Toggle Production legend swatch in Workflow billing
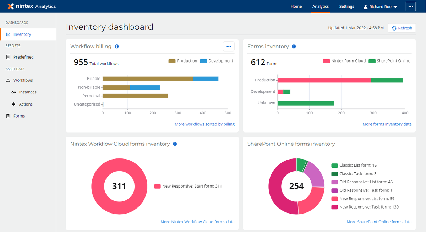The width and height of the screenshot is (426, 232). 172,61
